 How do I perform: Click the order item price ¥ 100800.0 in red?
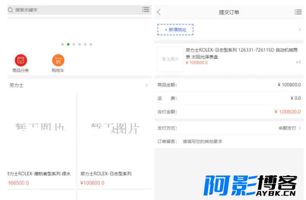pos(197,62)
